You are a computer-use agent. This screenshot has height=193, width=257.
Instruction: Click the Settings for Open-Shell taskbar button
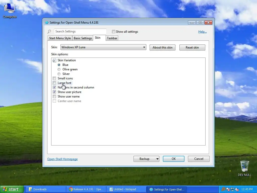[167, 189]
